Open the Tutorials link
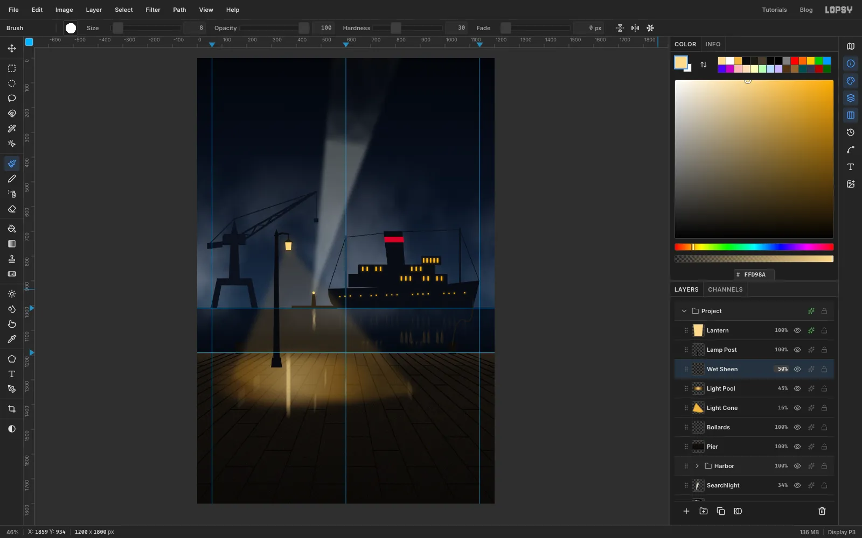Screen dimensions: 862x538 774,10
